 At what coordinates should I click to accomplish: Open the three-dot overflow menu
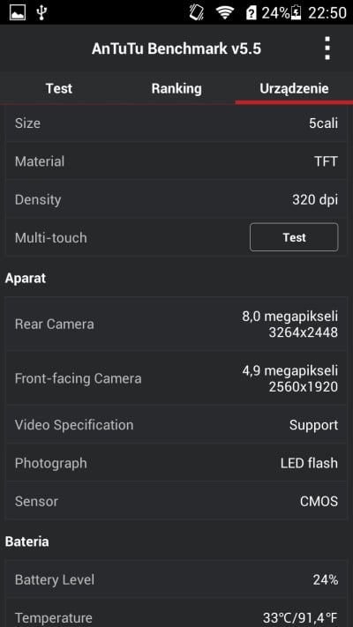pos(327,49)
